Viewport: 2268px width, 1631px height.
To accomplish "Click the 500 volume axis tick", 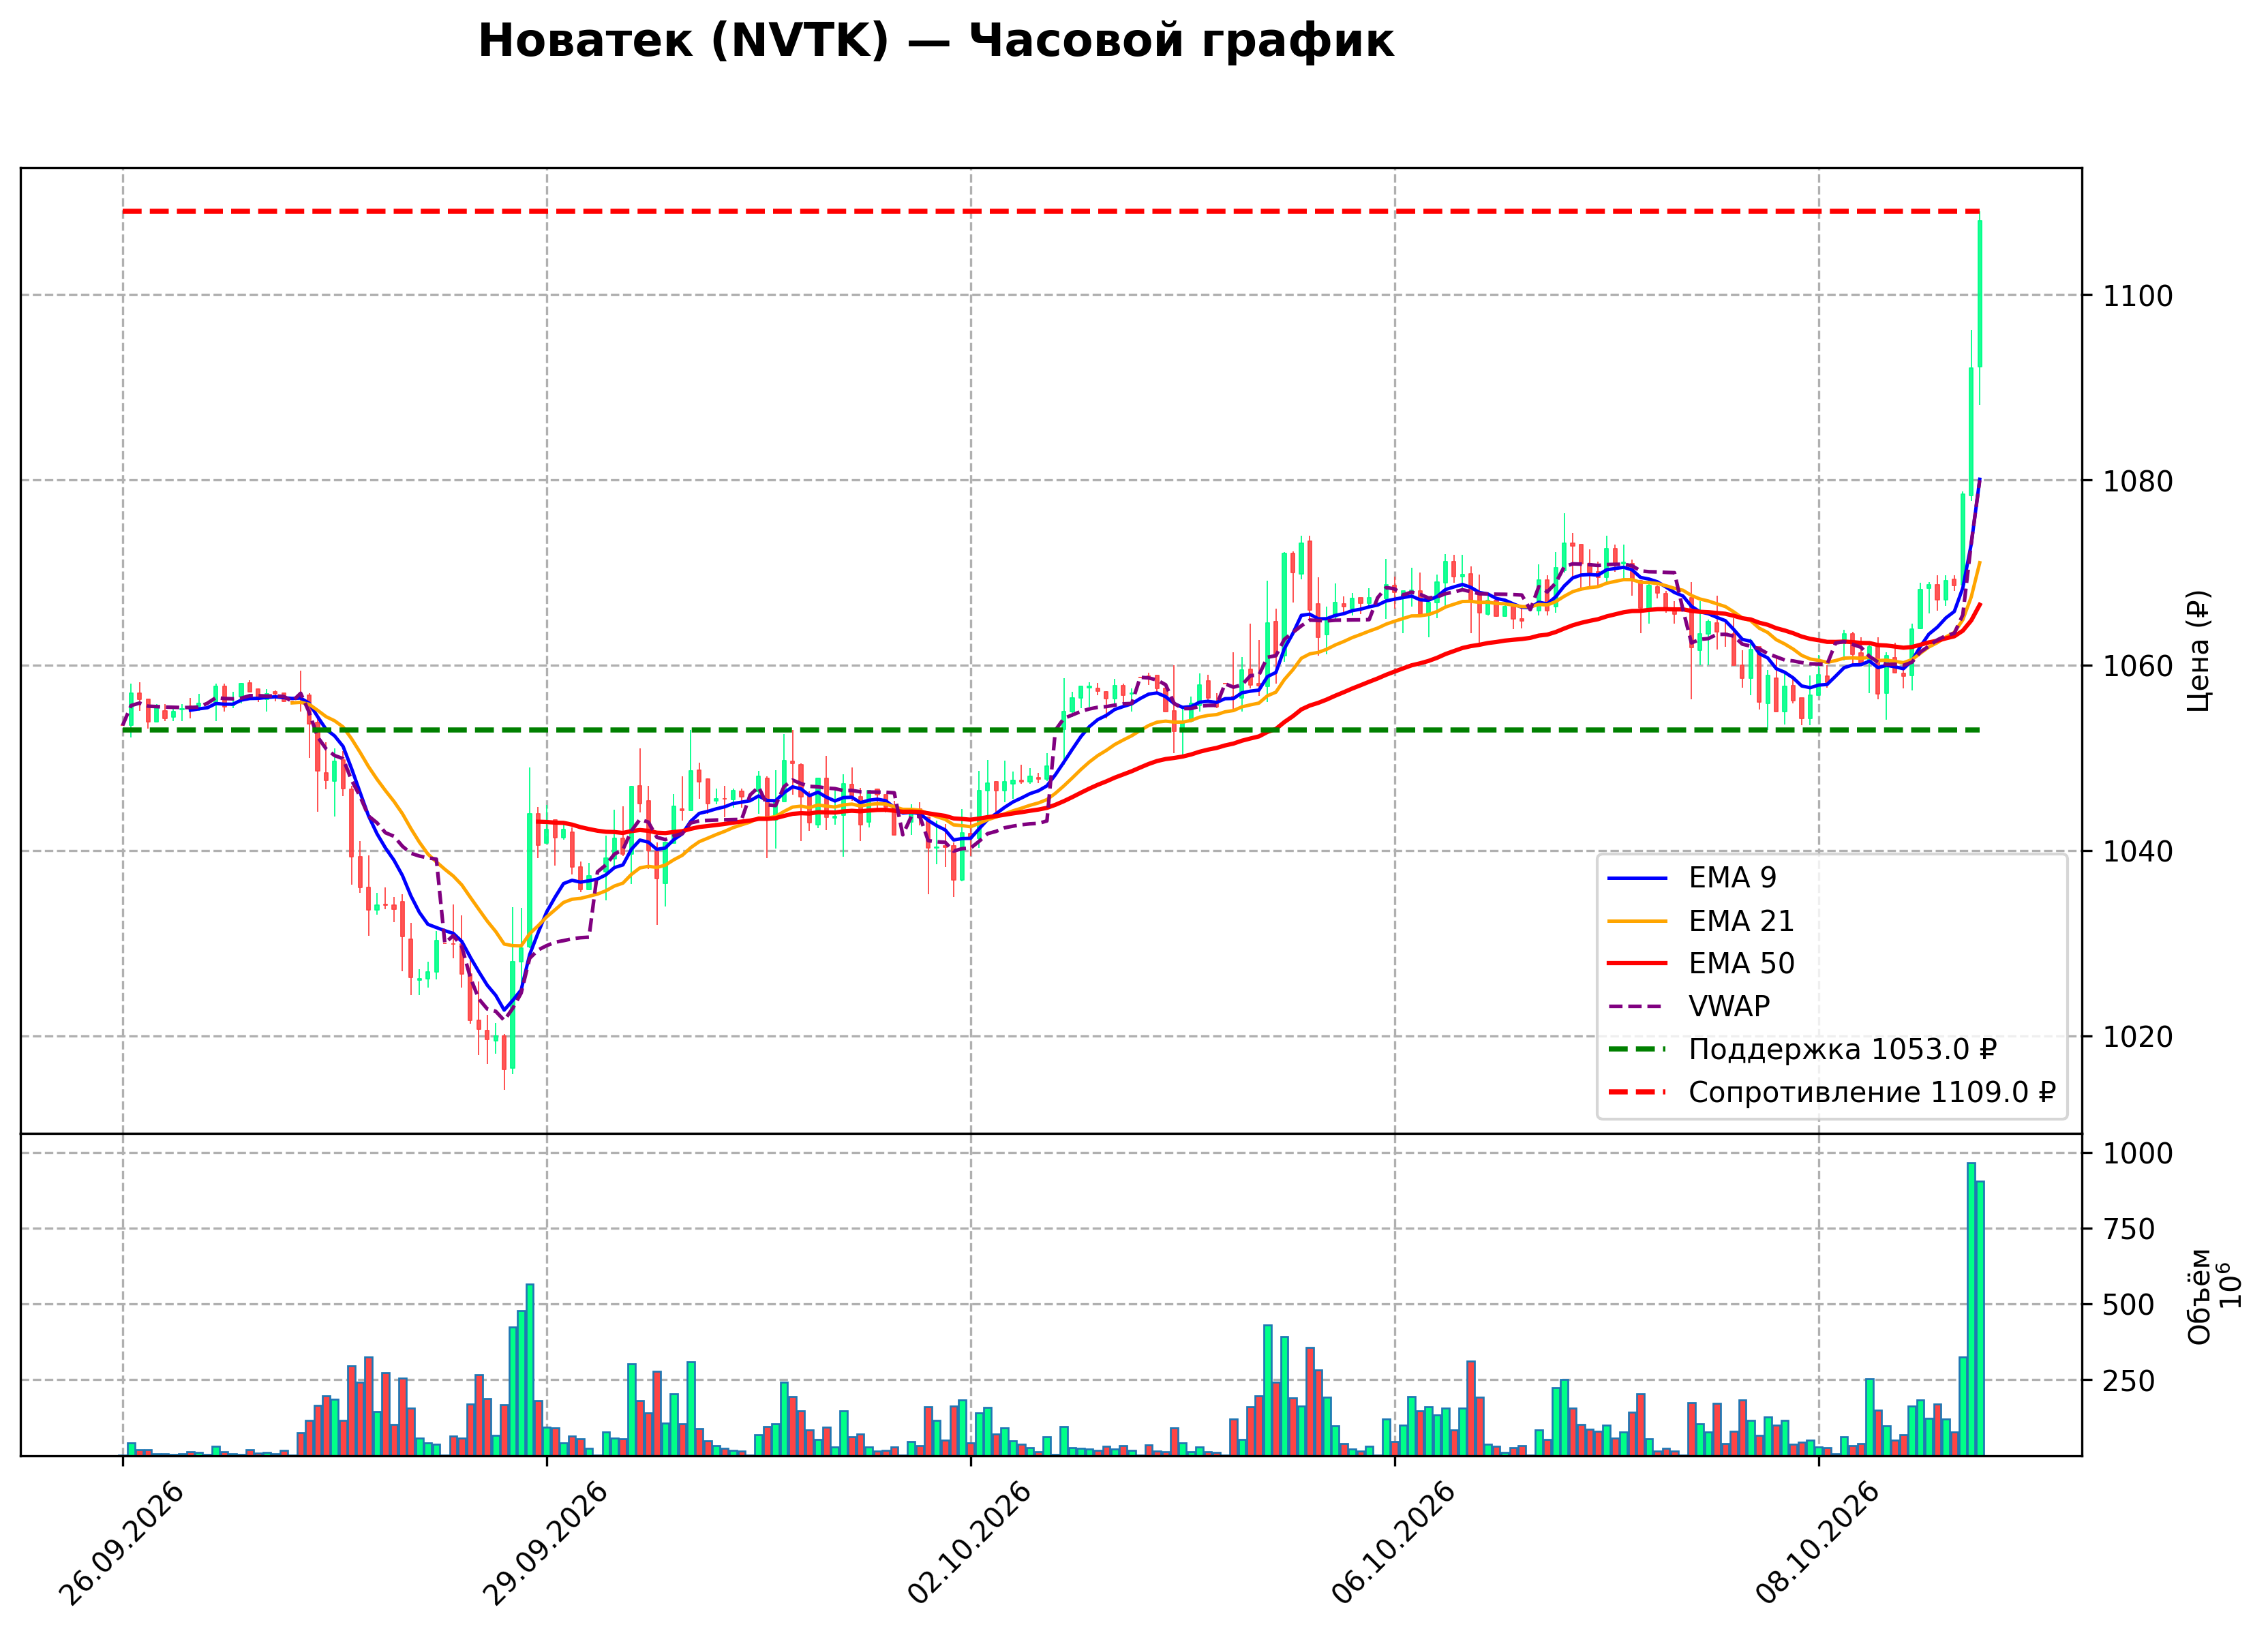I will tap(2128, 1305).
